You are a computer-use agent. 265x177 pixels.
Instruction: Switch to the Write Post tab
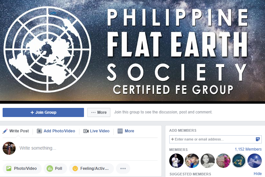(x=16, y=131)
